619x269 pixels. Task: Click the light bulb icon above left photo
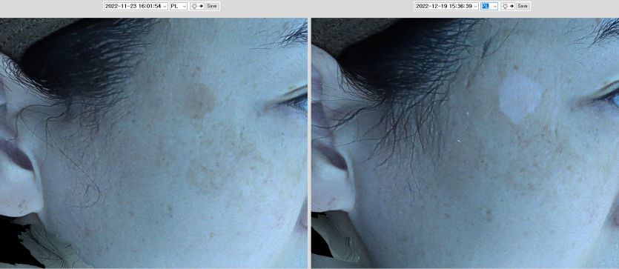[x=193, y=7]
